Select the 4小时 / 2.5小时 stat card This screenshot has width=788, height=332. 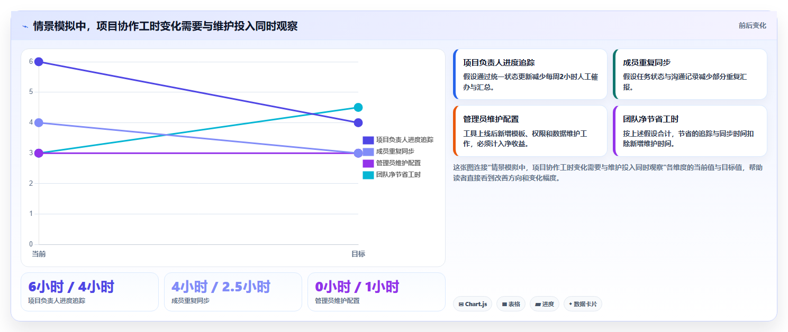click(x=233, y=292)
